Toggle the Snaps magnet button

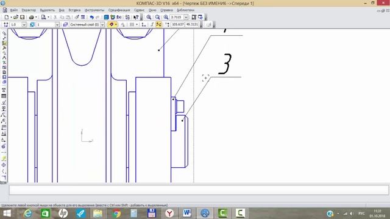111,24
